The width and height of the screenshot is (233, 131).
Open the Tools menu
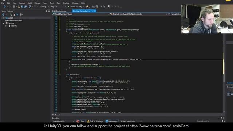tap(52, 3)
